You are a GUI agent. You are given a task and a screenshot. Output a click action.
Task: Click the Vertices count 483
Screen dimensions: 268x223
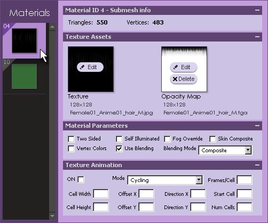tap(158, 22)
